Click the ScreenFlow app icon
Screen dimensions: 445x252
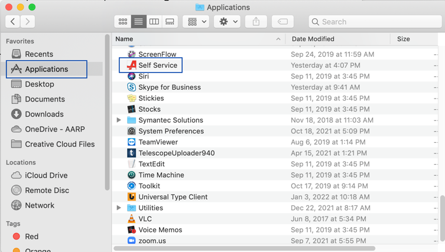pos(131,54)
